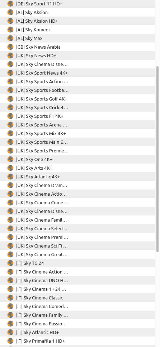Image resolution: width=160 pixels, height=347 pixels.
Task: Click the globe icon beside Sky One 4K+
Action: [x=10, y=159]
